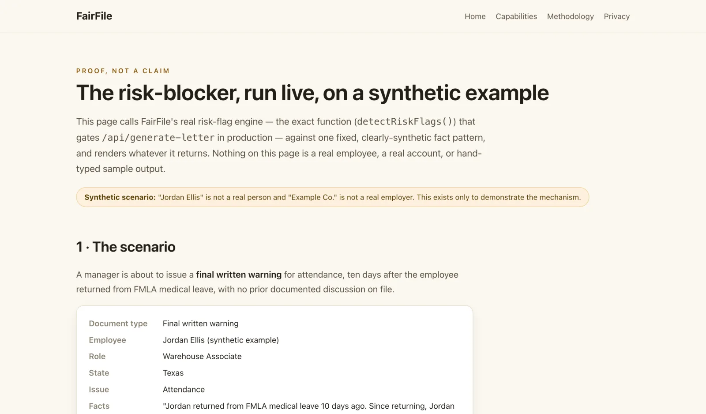
Task: Select the "Warehouse Associate" role value
Action: 202,356
